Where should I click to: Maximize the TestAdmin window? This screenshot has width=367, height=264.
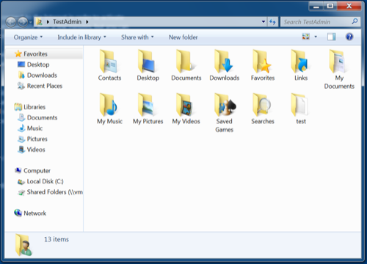(330, 6)
